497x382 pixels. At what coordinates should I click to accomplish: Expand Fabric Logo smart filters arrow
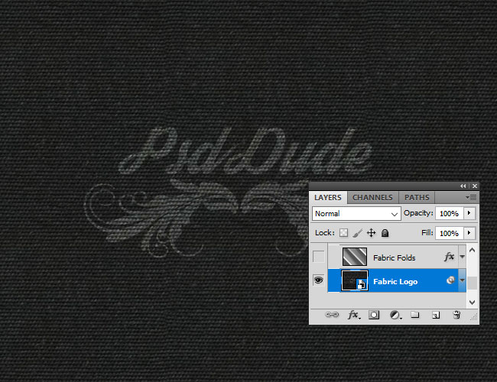[x=462, y=280]
